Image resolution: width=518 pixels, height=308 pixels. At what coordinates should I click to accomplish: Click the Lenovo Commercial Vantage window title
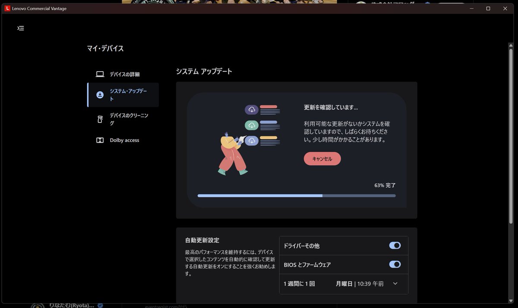39,9
